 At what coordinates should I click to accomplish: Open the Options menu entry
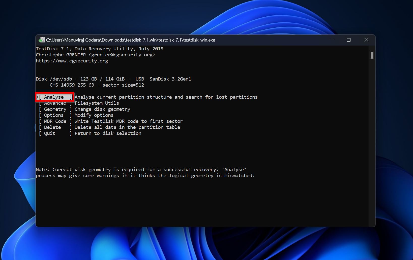tap(55, 115)
